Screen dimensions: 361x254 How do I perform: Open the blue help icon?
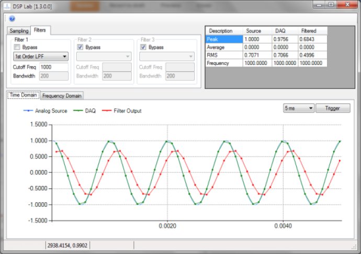(12, 18)
